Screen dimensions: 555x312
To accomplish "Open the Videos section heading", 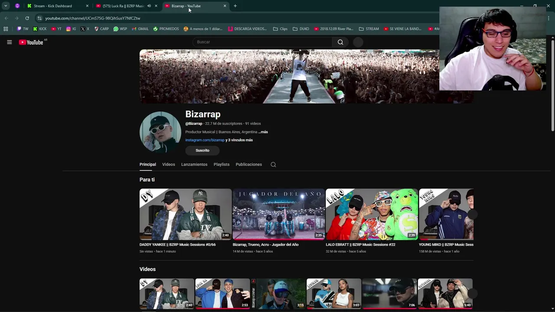I will [147, 269].
